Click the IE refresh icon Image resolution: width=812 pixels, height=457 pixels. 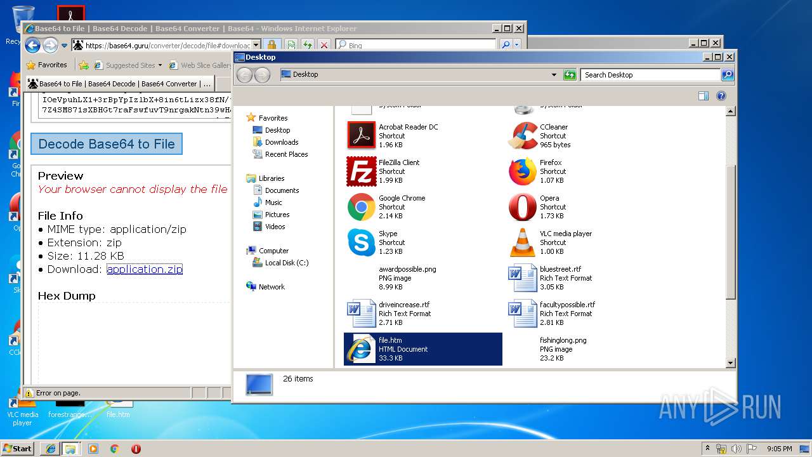pos(307,45)
